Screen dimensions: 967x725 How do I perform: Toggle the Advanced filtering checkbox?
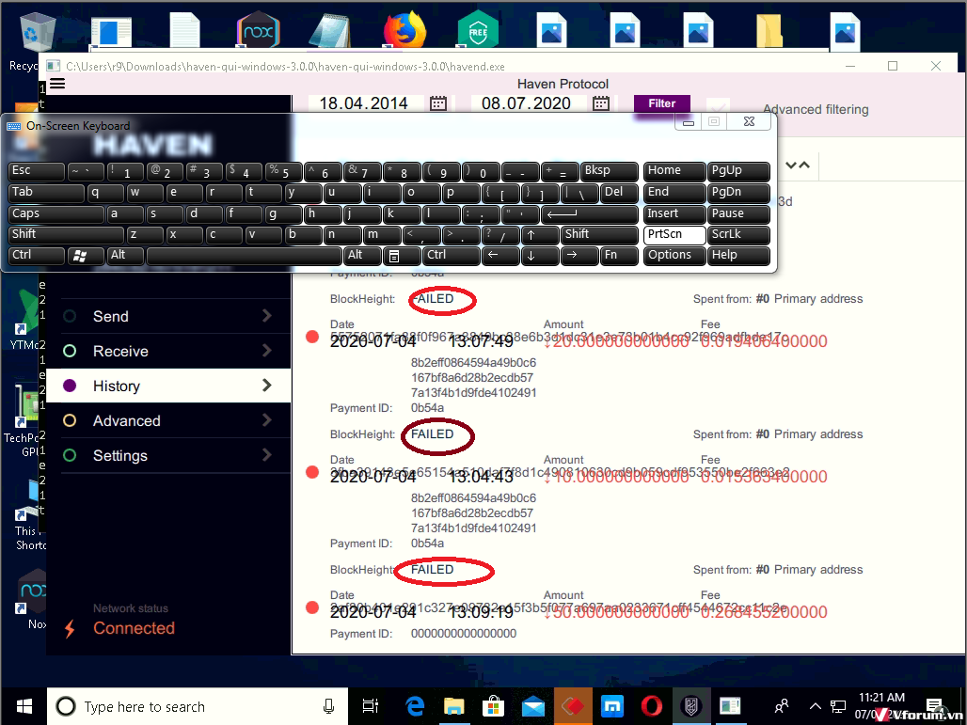(x=718, y=108)
